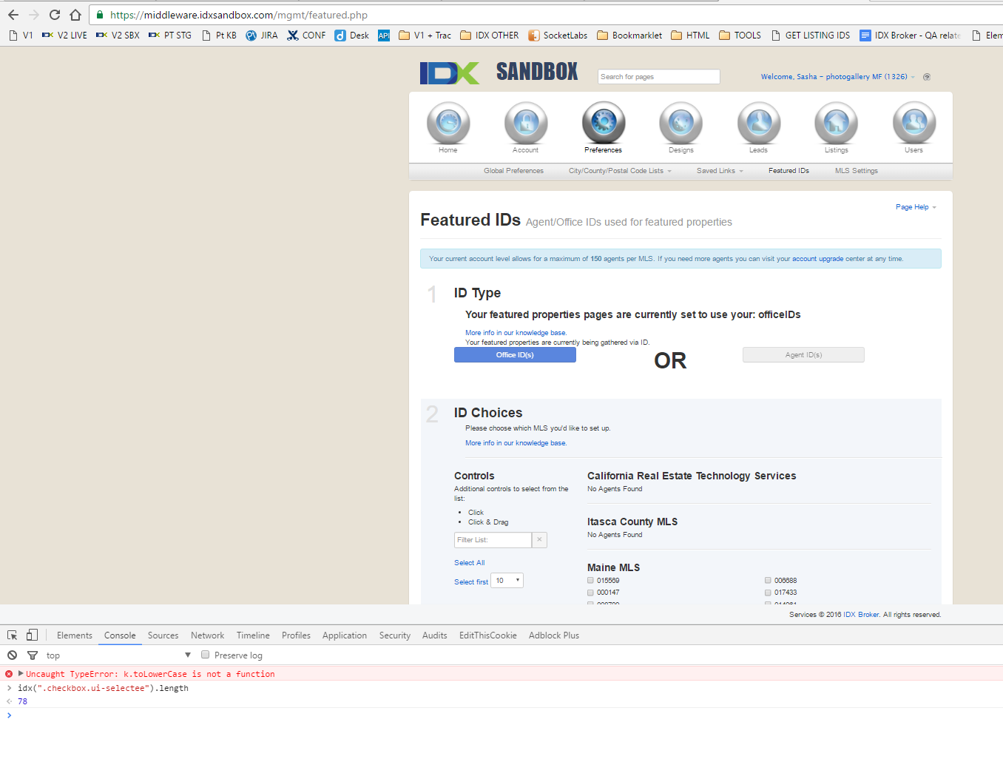This screenshot has height=779, width=1003.
Task: Click the IDX Sandbox logo
Action: point(499,72)
